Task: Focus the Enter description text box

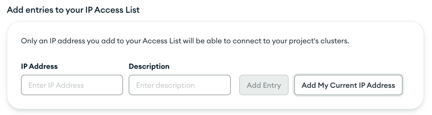Action: (x=179, y=85)
